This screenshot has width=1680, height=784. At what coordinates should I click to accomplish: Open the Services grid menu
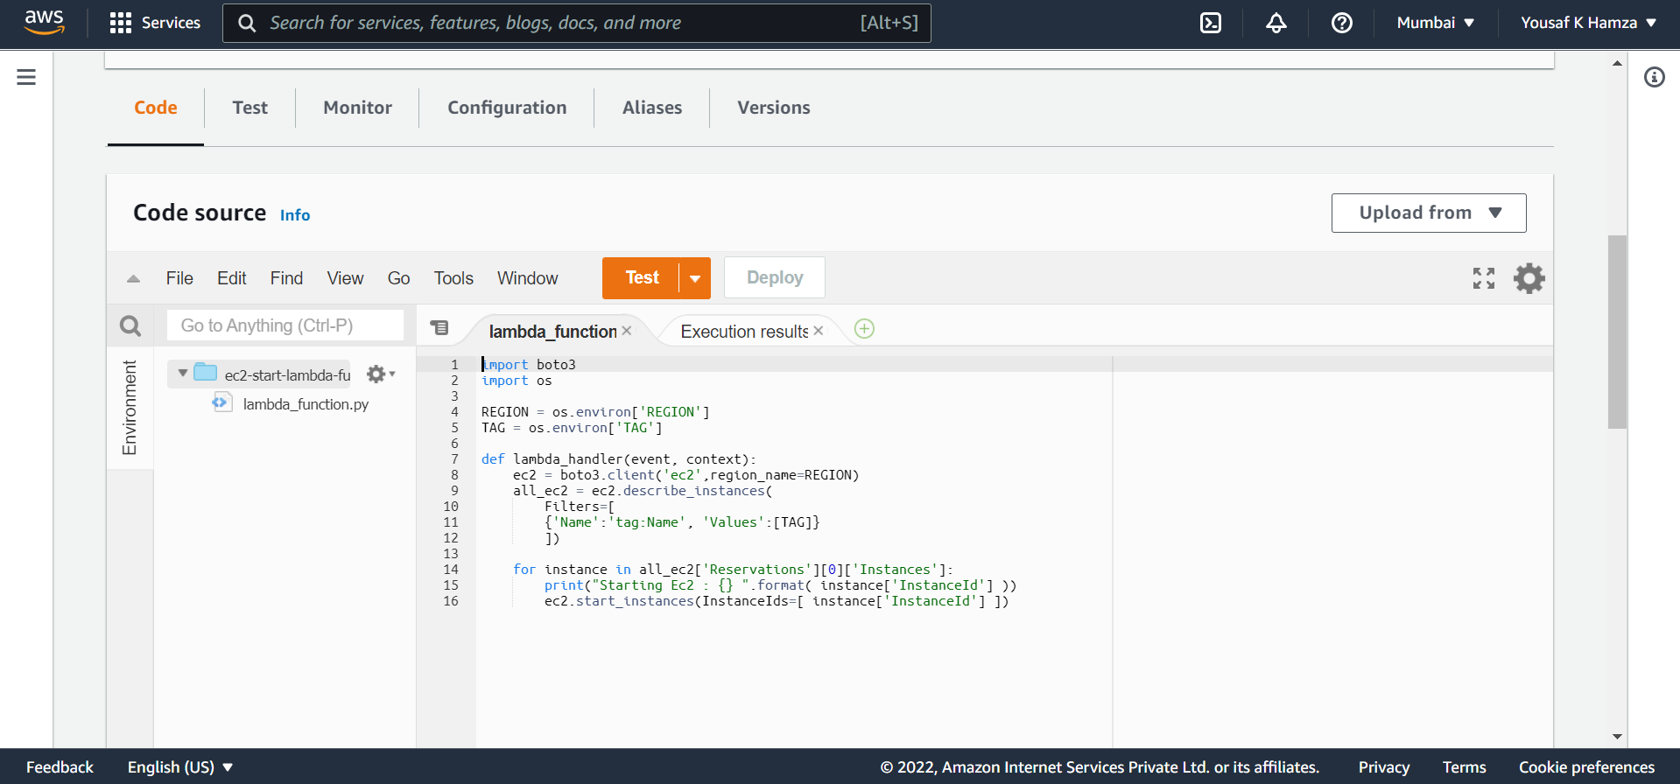tap(155, 23)
